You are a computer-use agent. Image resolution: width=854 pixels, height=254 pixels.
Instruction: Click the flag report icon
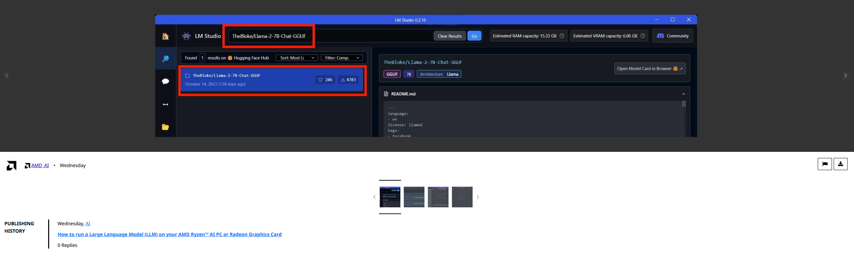[x=825, y=164]
